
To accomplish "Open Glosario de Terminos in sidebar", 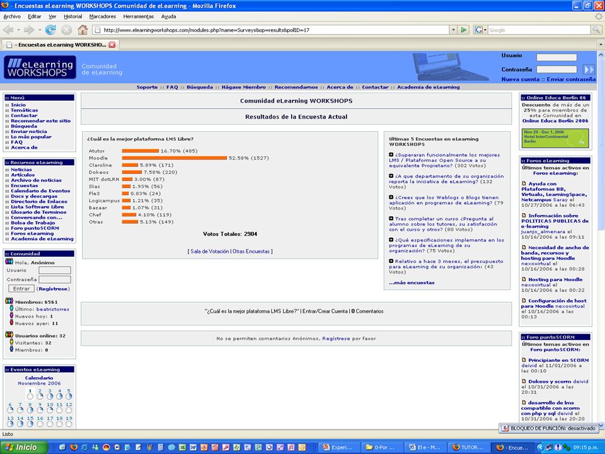I will pyautogui.click(x=38, y=212).
